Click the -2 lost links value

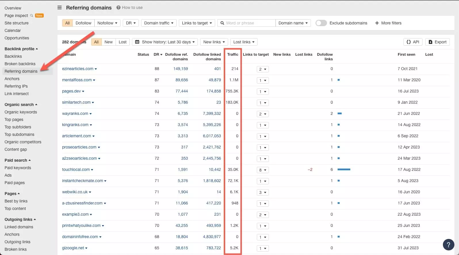coord(310,169)
